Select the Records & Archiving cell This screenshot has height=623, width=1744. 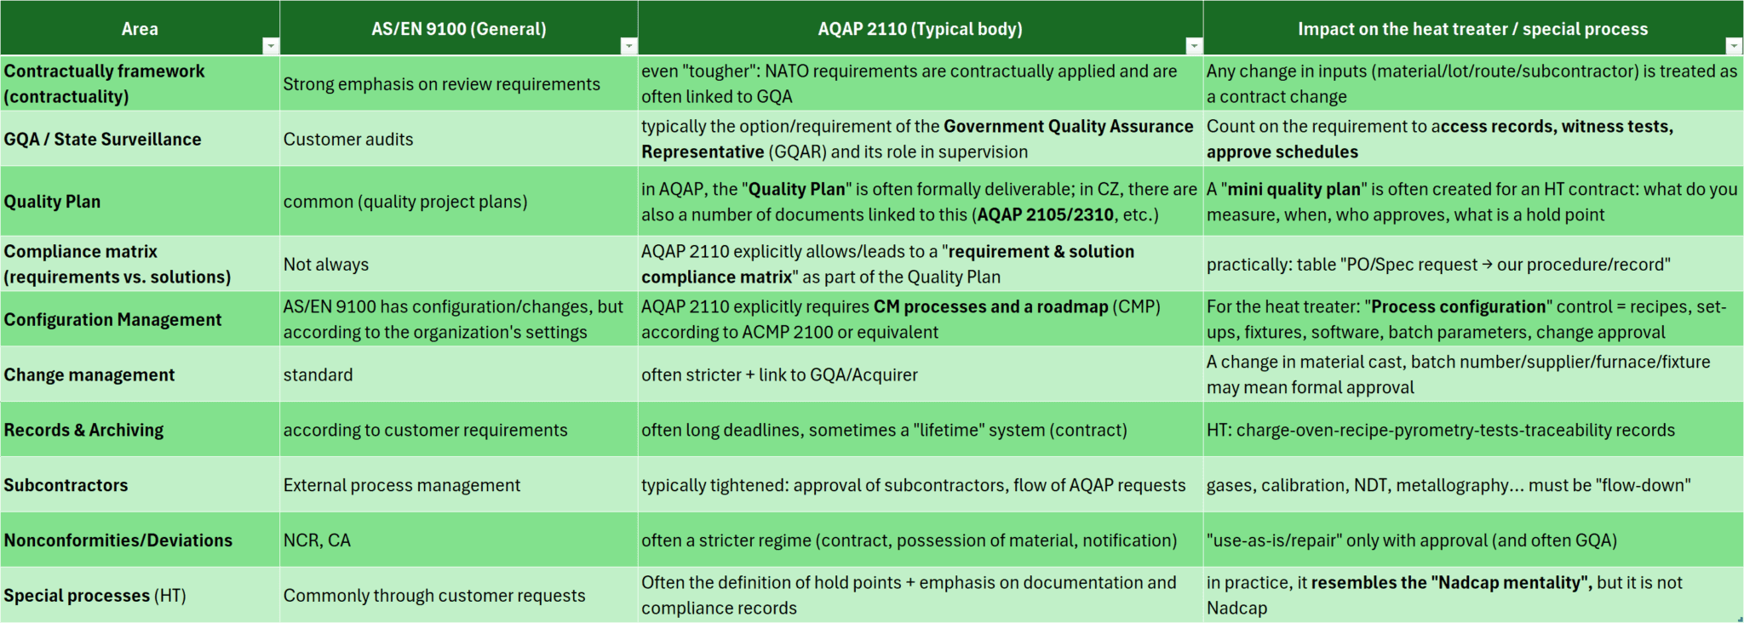coord(140,430)
